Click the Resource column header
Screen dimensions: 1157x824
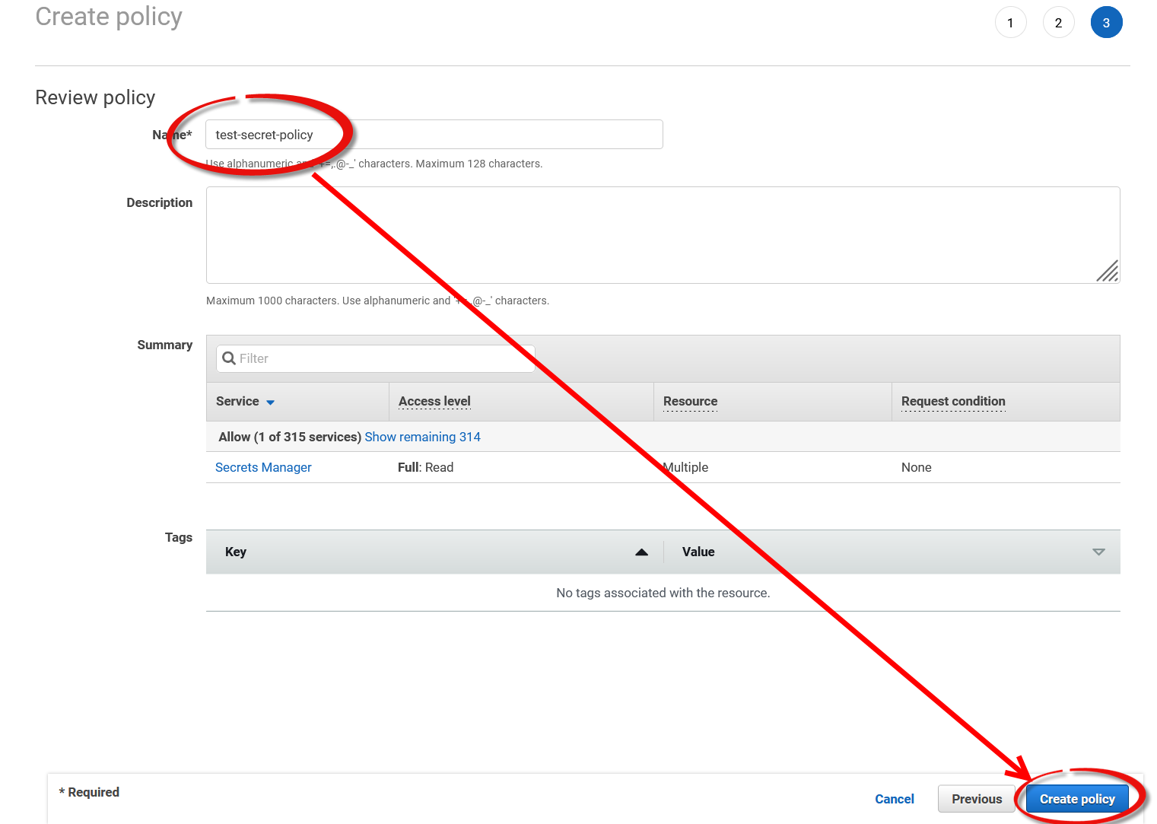pos(690,401)
